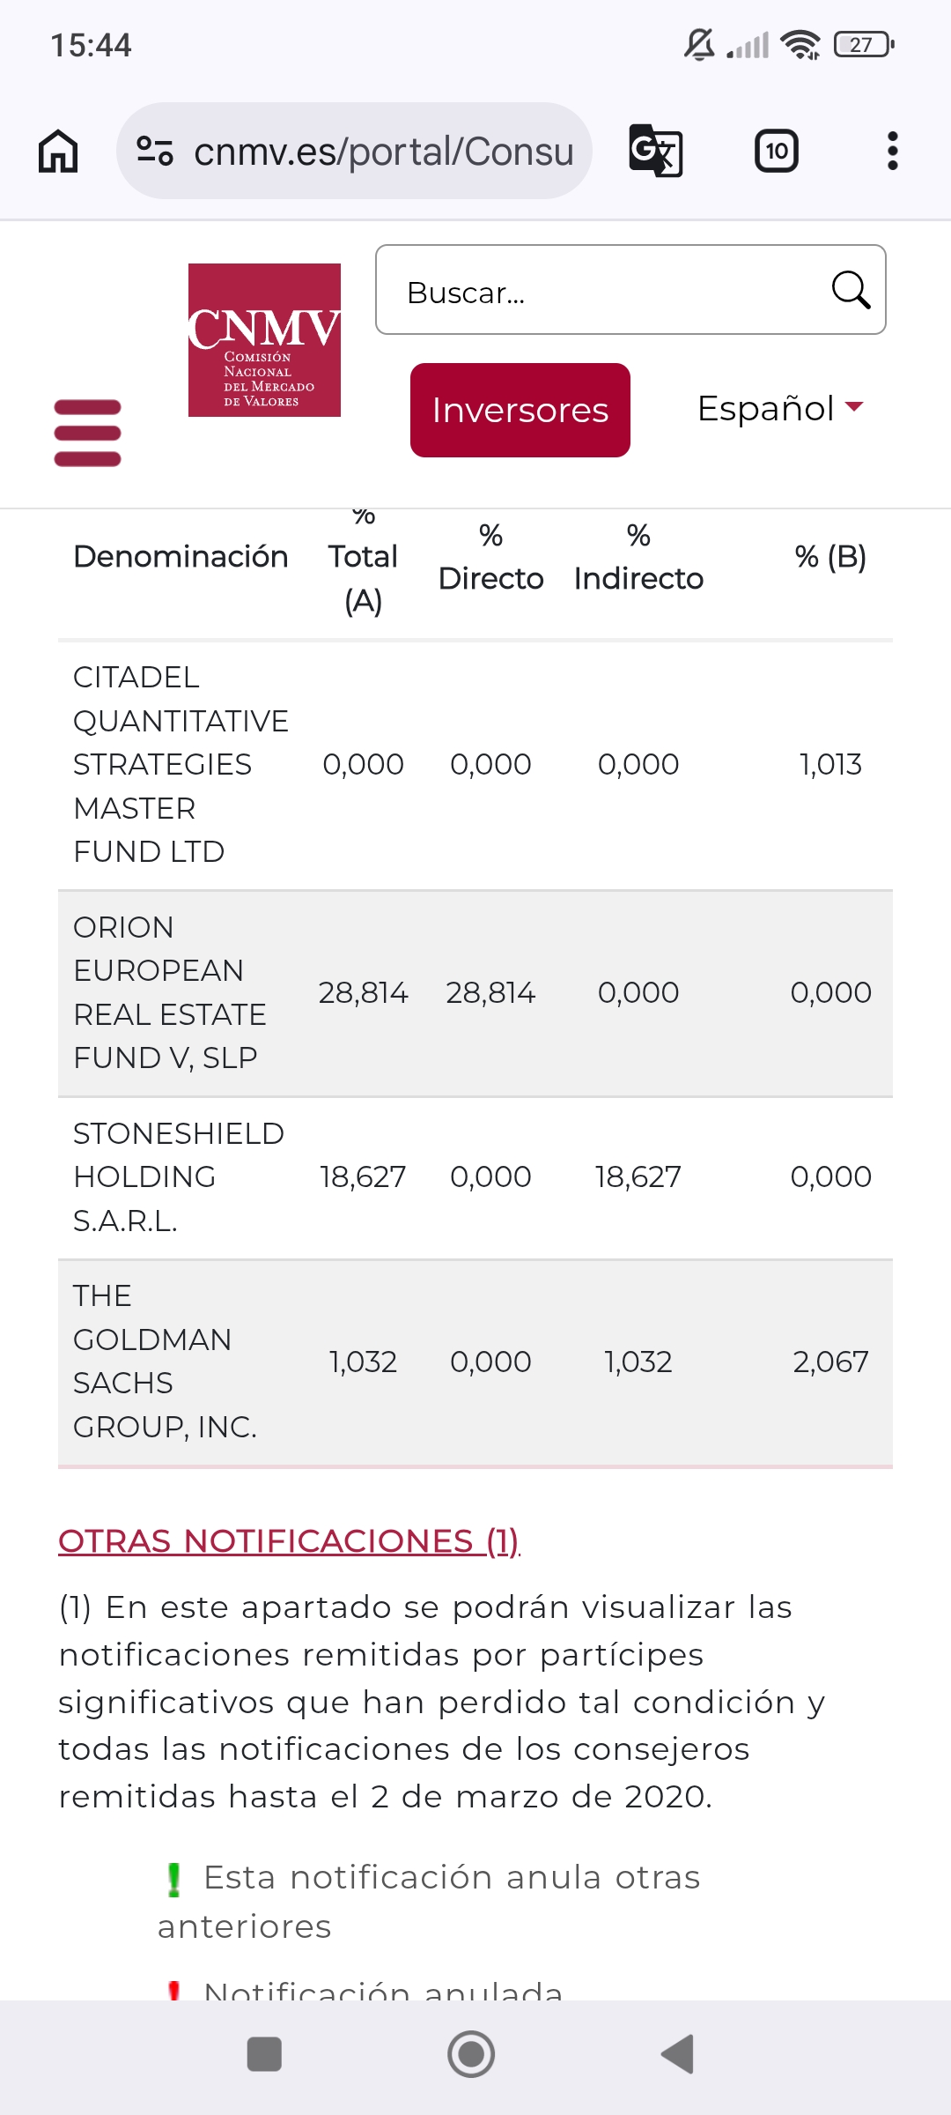
Task: Tap the Android recent apps square button
Action: 264,2054
